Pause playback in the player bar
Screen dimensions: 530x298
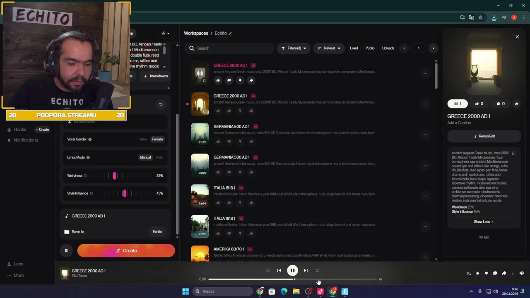[292, 271]
